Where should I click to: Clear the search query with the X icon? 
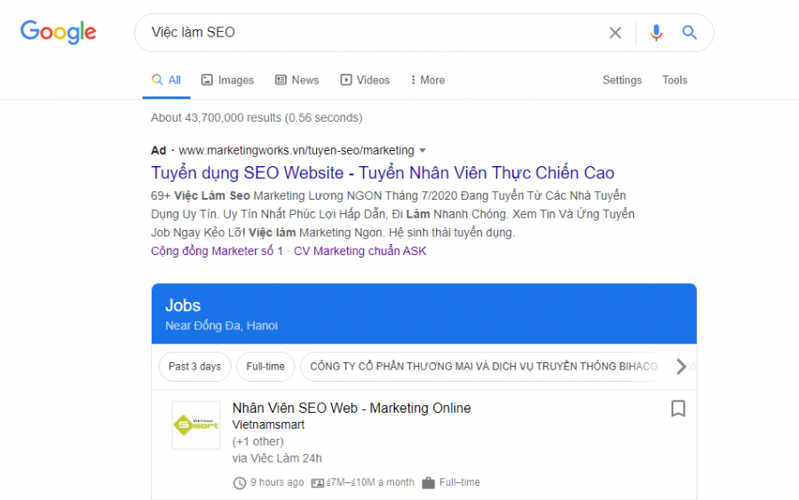(615, 33)
